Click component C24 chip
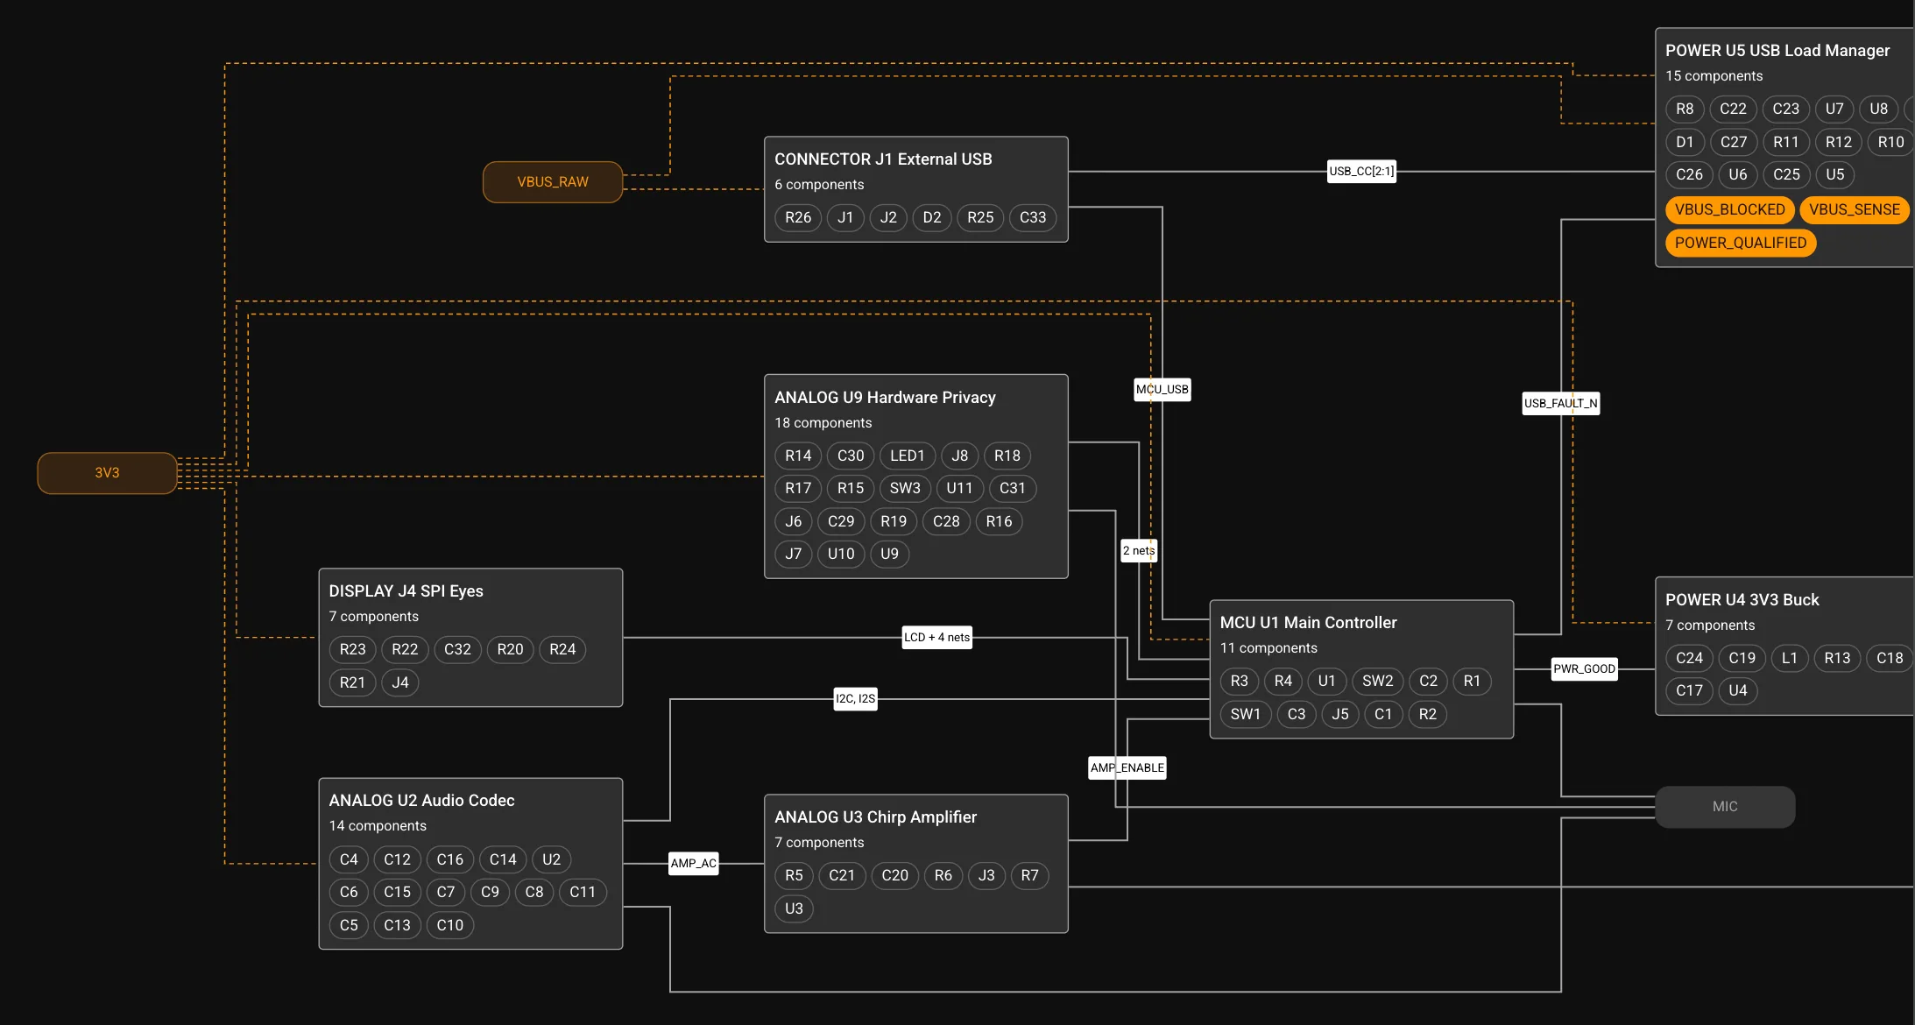 (x=1689, y=659)
